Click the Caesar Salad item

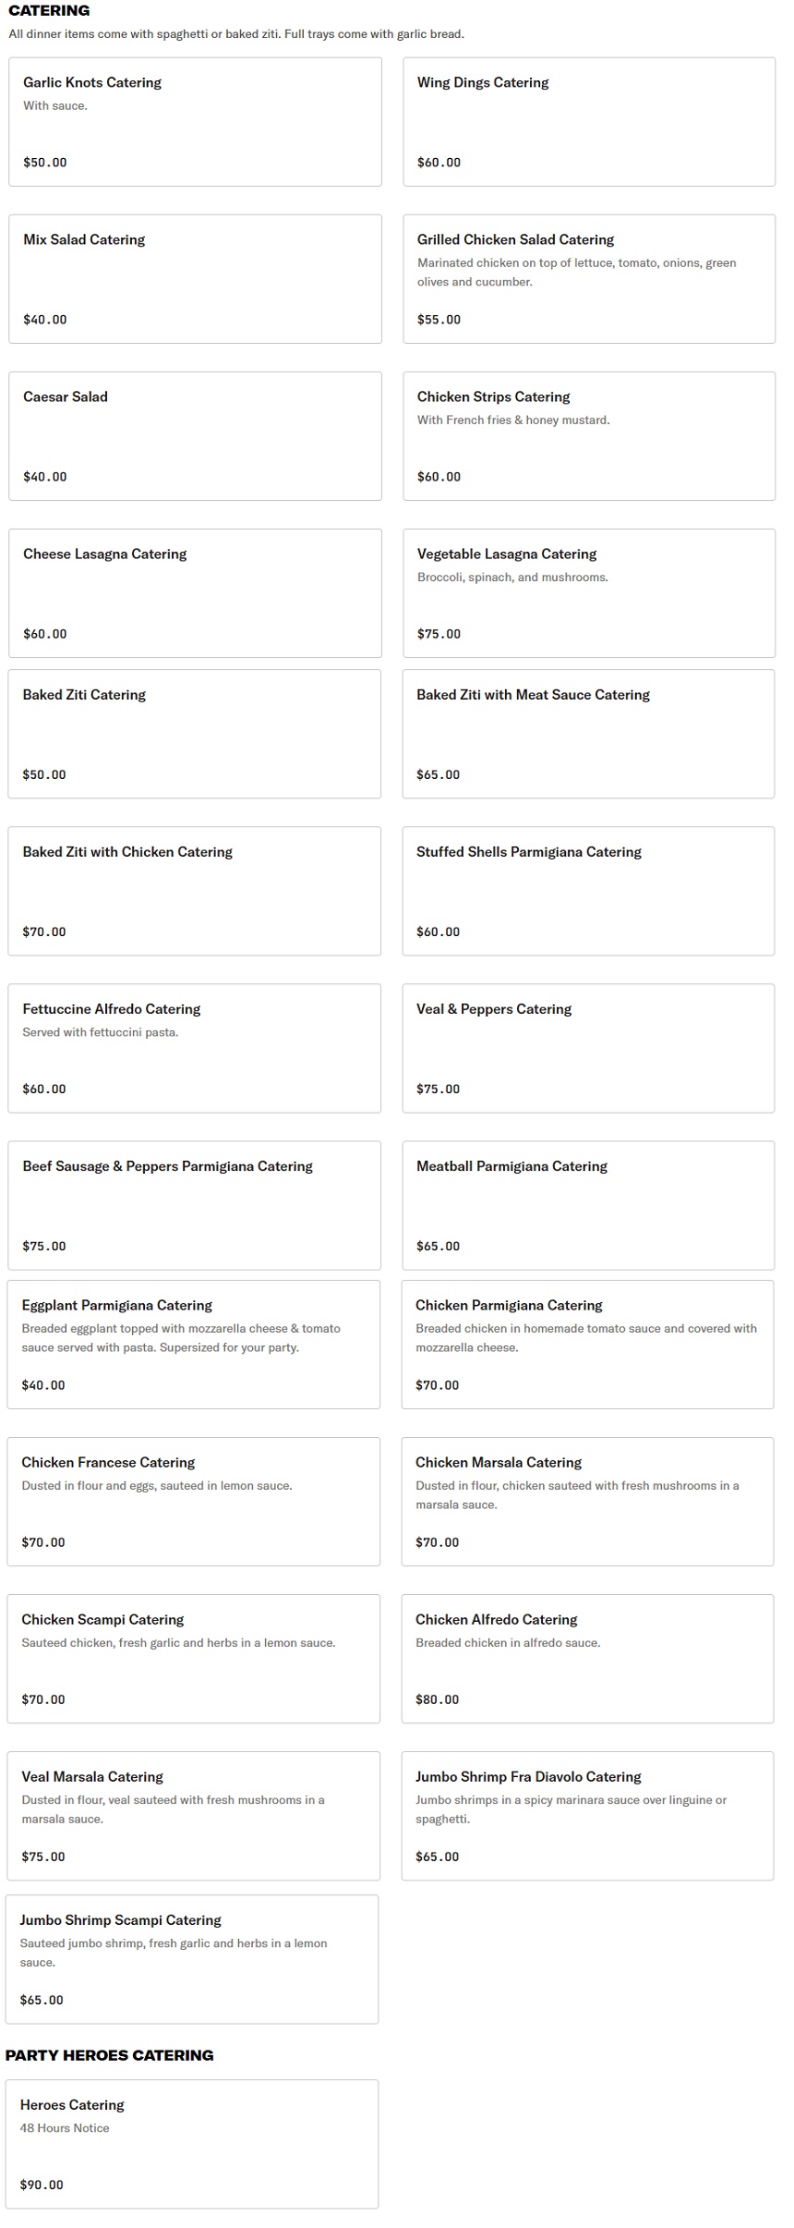click(195, 436)
